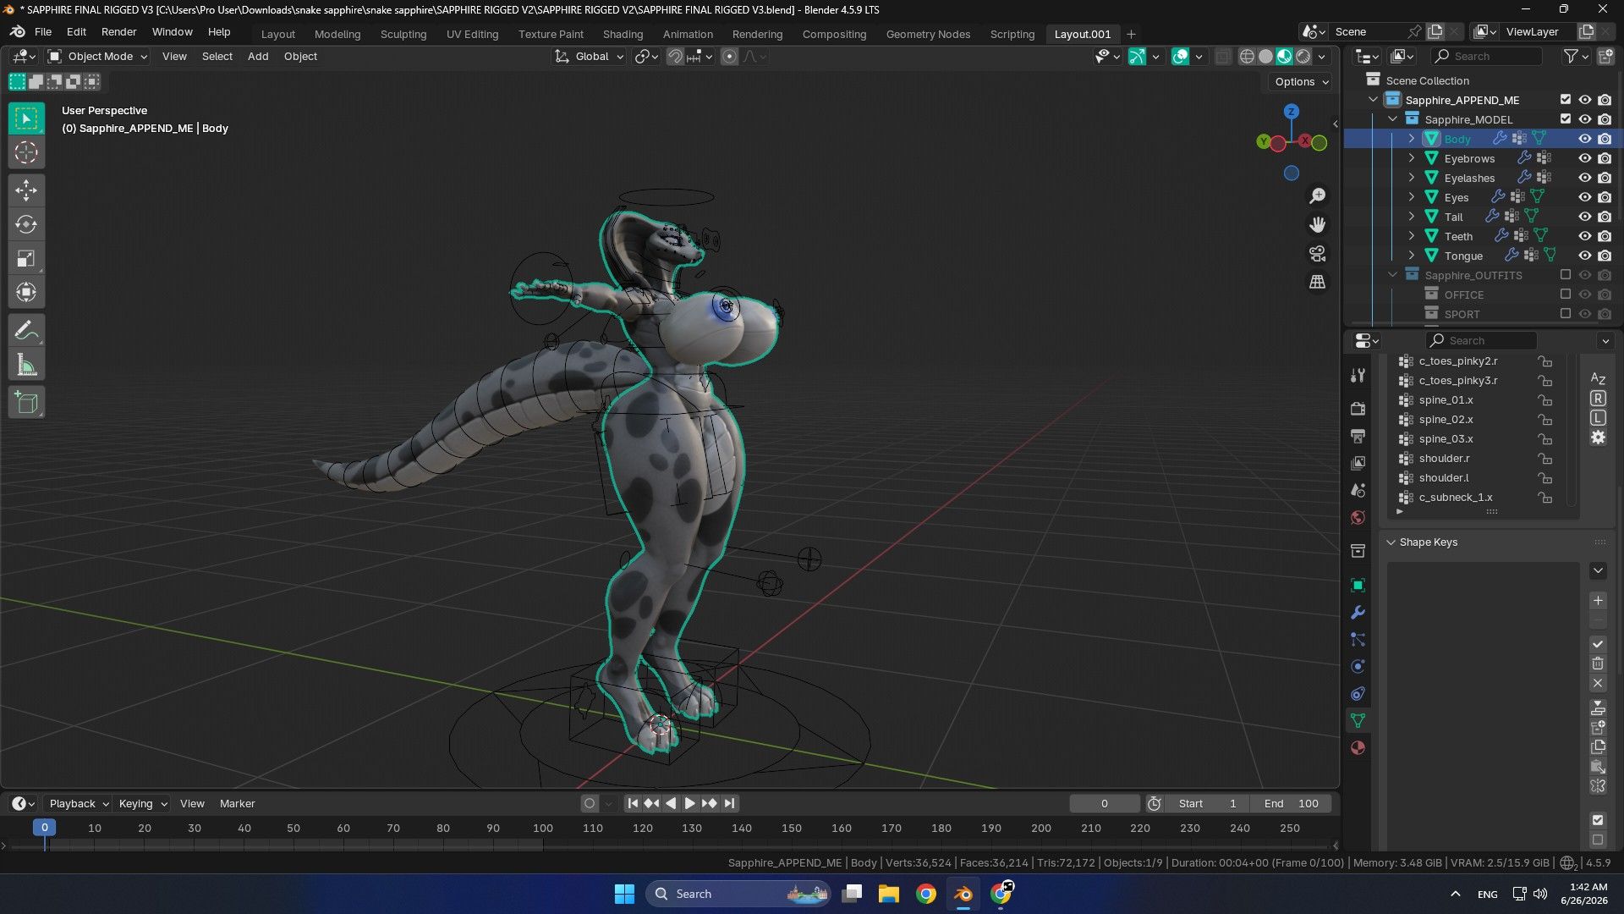This screenshot has width=1624, height=914.
Task: Hide the Tail object in viewport
Action: coord(1585,217)
